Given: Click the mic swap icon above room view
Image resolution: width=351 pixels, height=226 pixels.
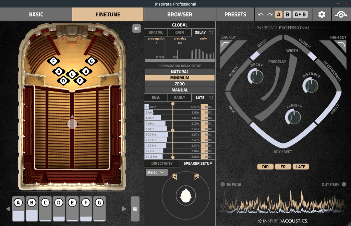Looking at the screenshot, I should pos(136,28).
